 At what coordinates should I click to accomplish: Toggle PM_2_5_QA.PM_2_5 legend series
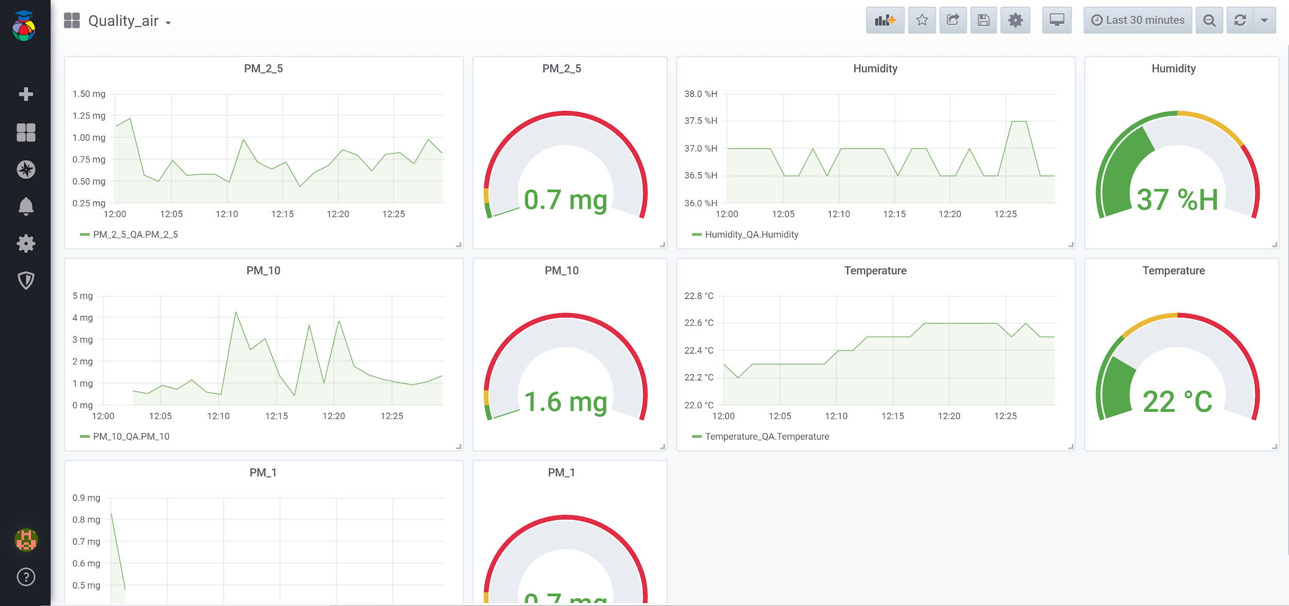coord(136,234)
